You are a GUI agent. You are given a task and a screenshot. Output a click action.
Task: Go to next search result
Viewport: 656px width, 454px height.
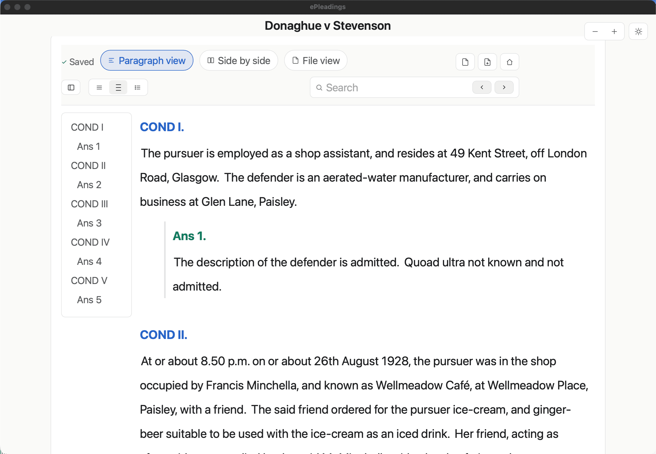coord(504,87)
